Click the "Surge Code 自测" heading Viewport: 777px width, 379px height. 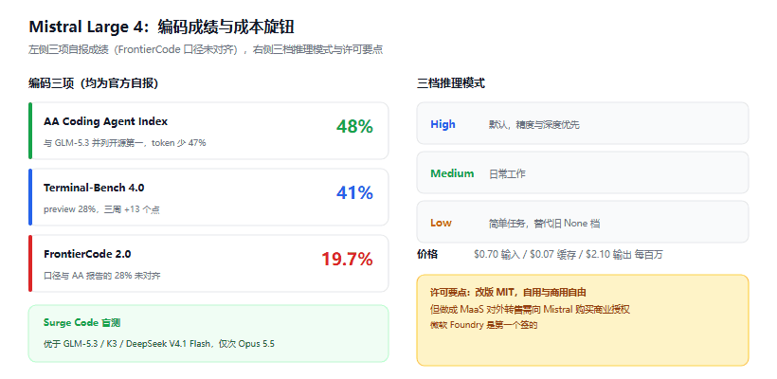click(x=81, y=323)
